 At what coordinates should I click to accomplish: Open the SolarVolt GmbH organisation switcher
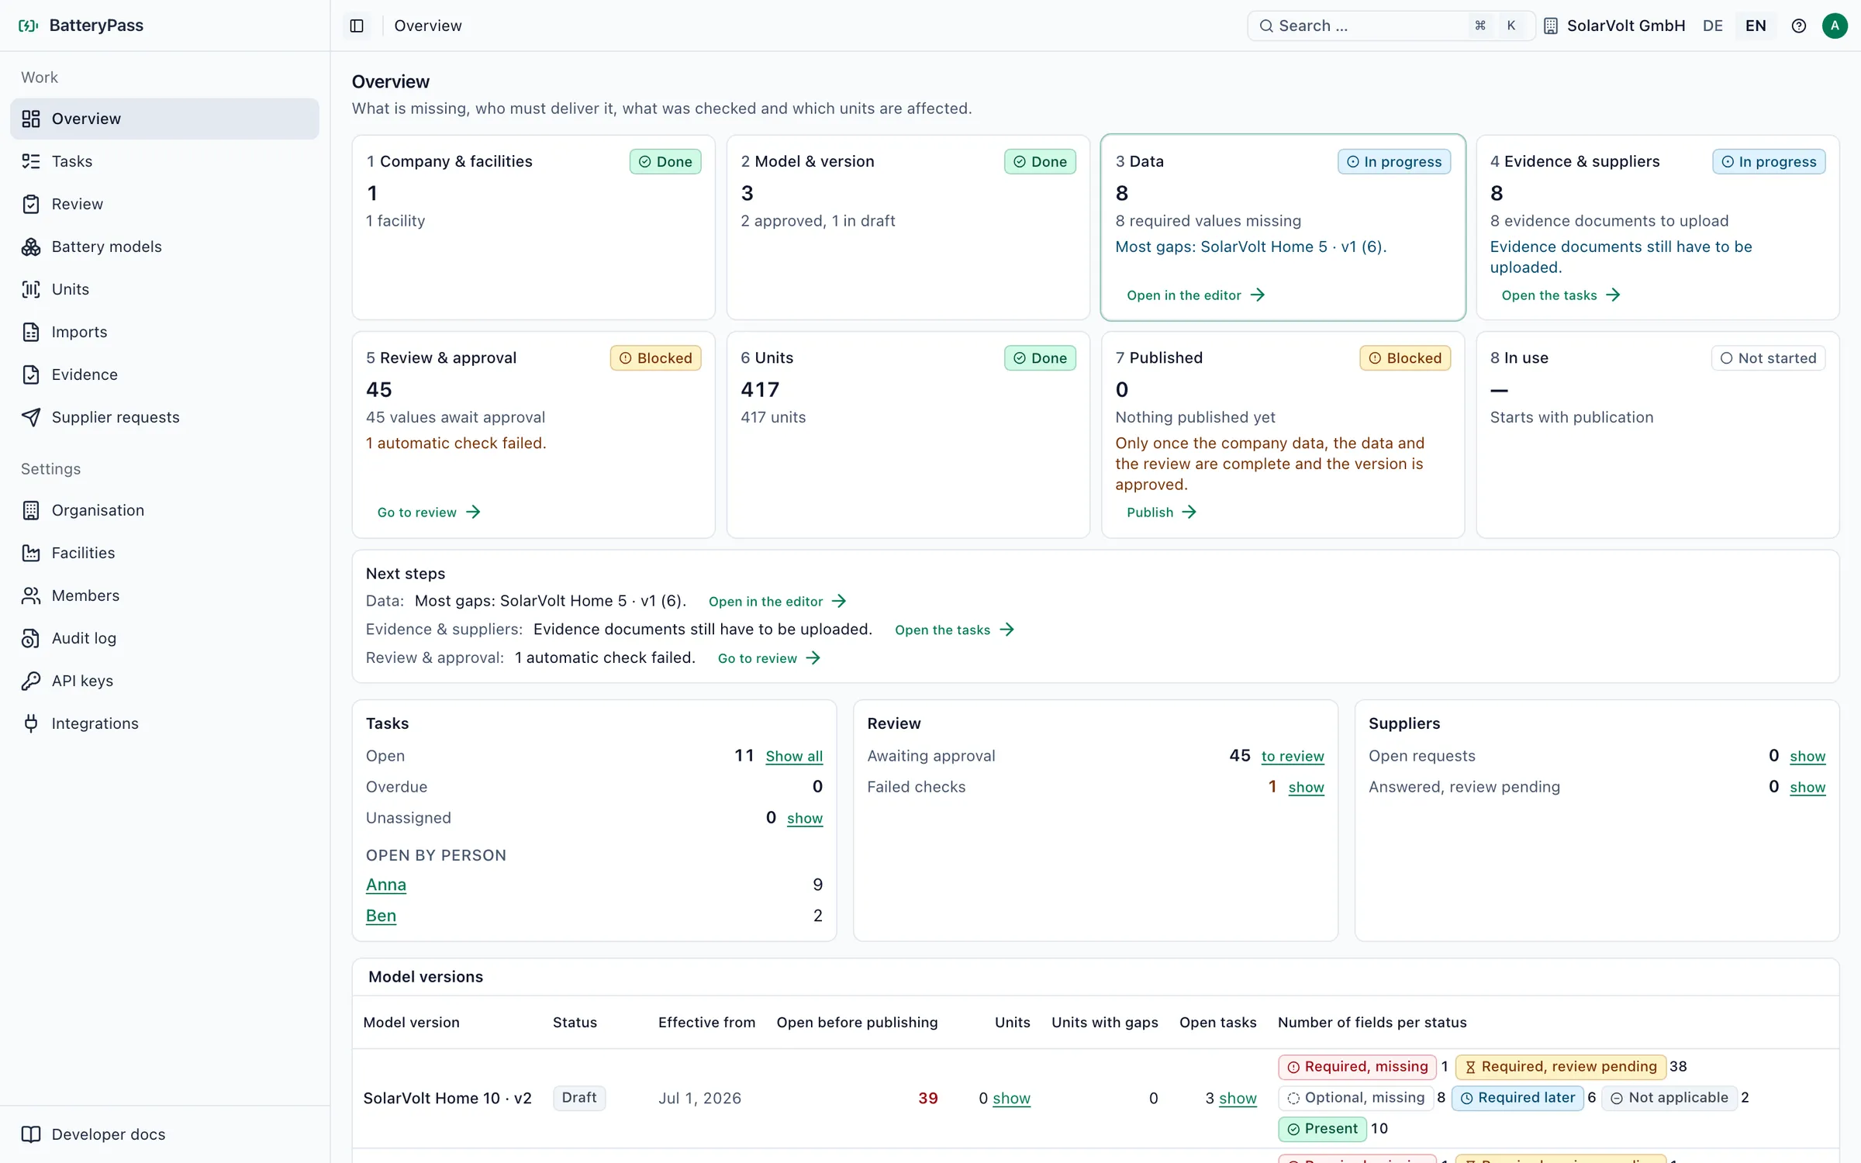[x=1614, y=26]
